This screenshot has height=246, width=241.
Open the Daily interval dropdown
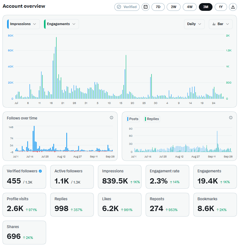(194, 24)
